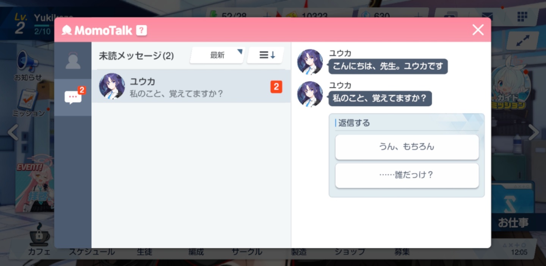Open the 最新 sort dropdown
The height and width of the screenshot is (266, 546).
217,55
